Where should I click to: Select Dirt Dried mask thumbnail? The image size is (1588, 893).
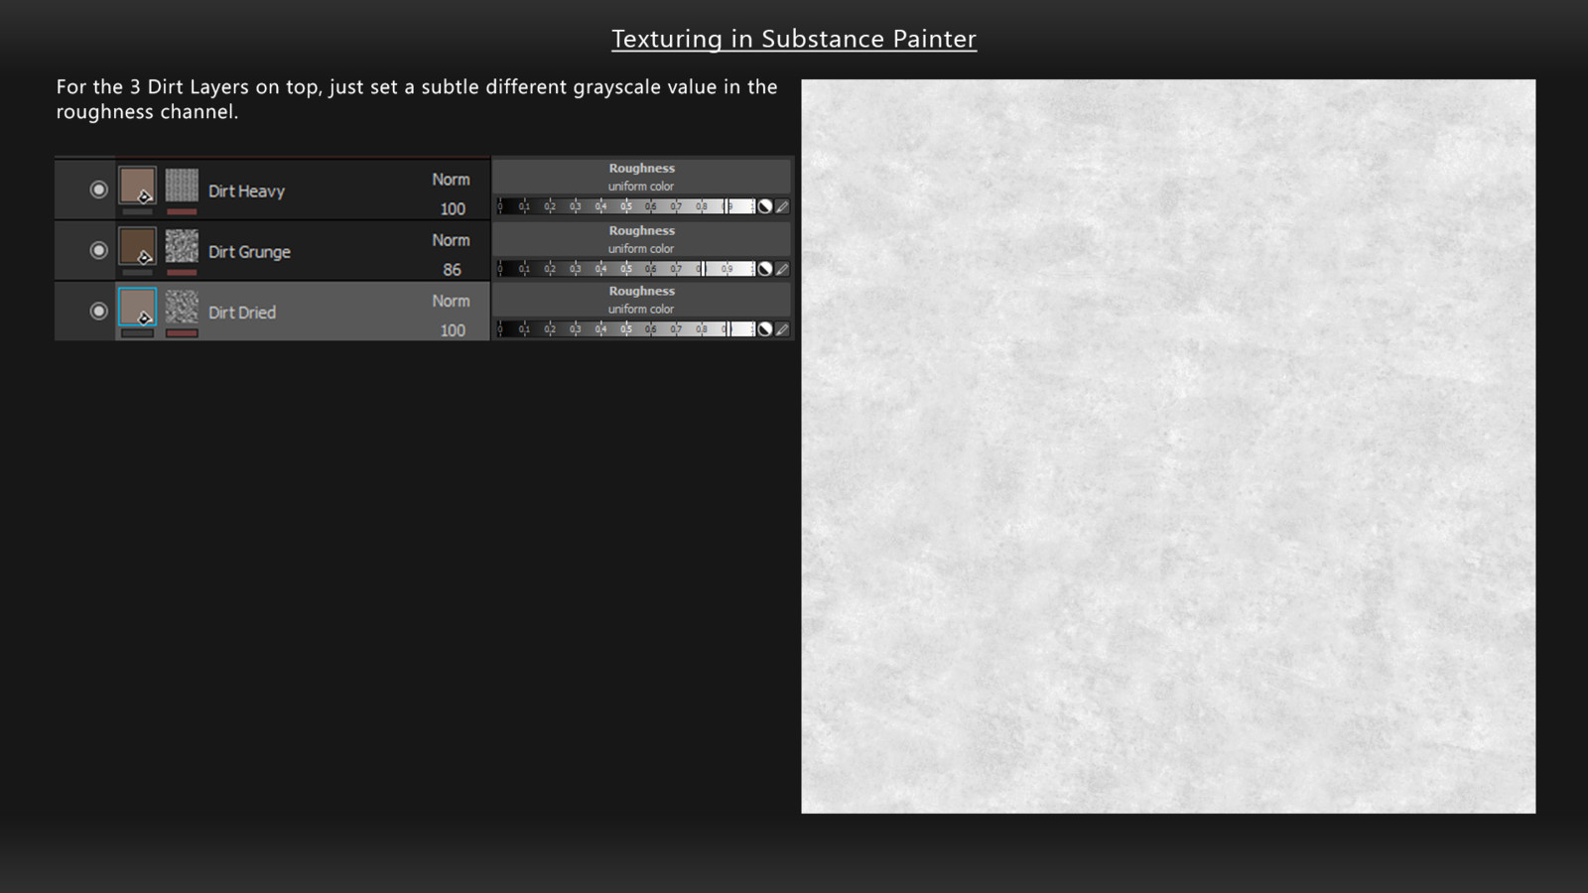point(182,307)
